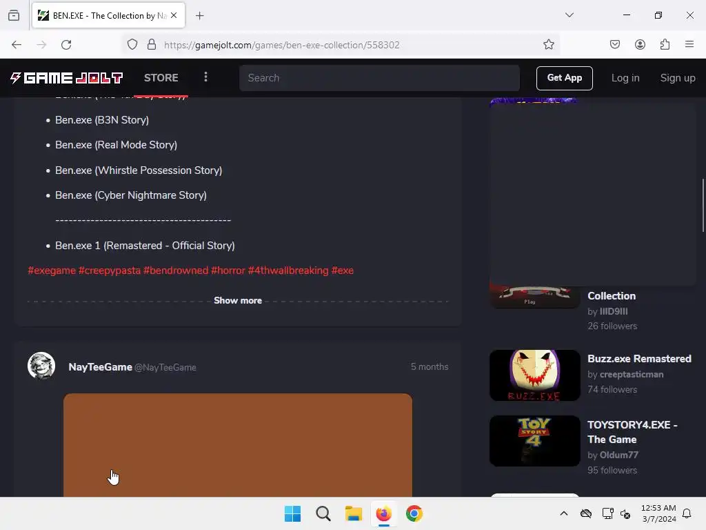Click the Game Jolt logo
Screen dimensions: 706x530
66,78
